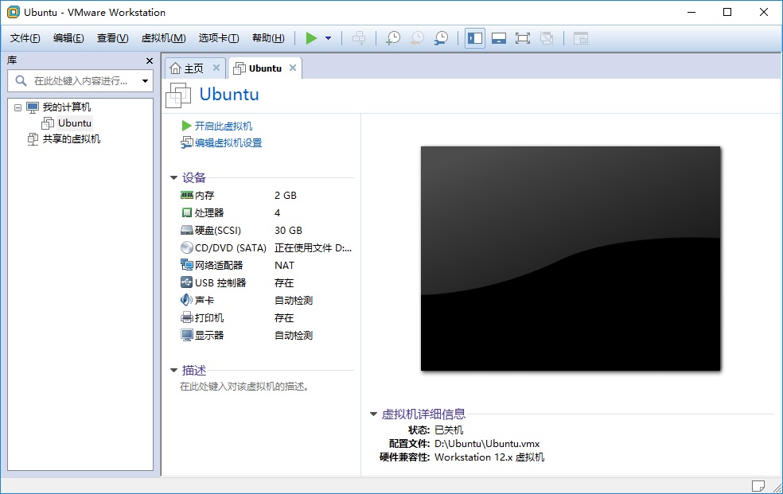Viewport: 783px width, 494px height.
Task: Click the USB 控制器 icon
Action: point(186,282)
